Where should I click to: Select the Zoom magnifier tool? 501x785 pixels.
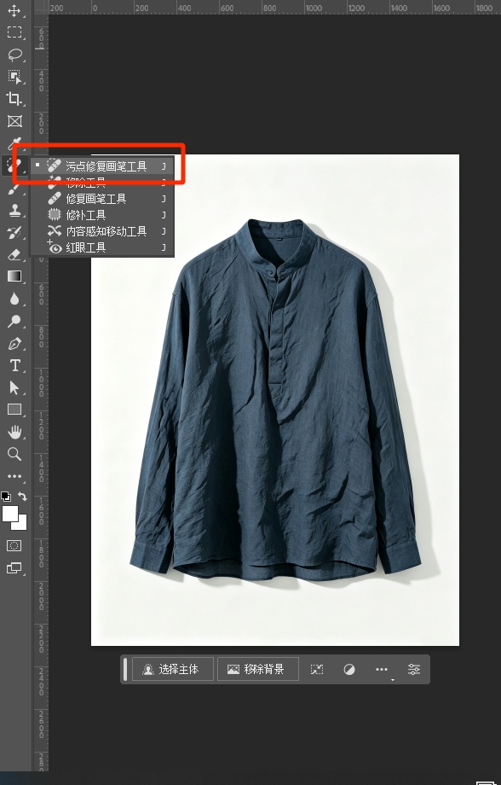(x=14, y=454)
